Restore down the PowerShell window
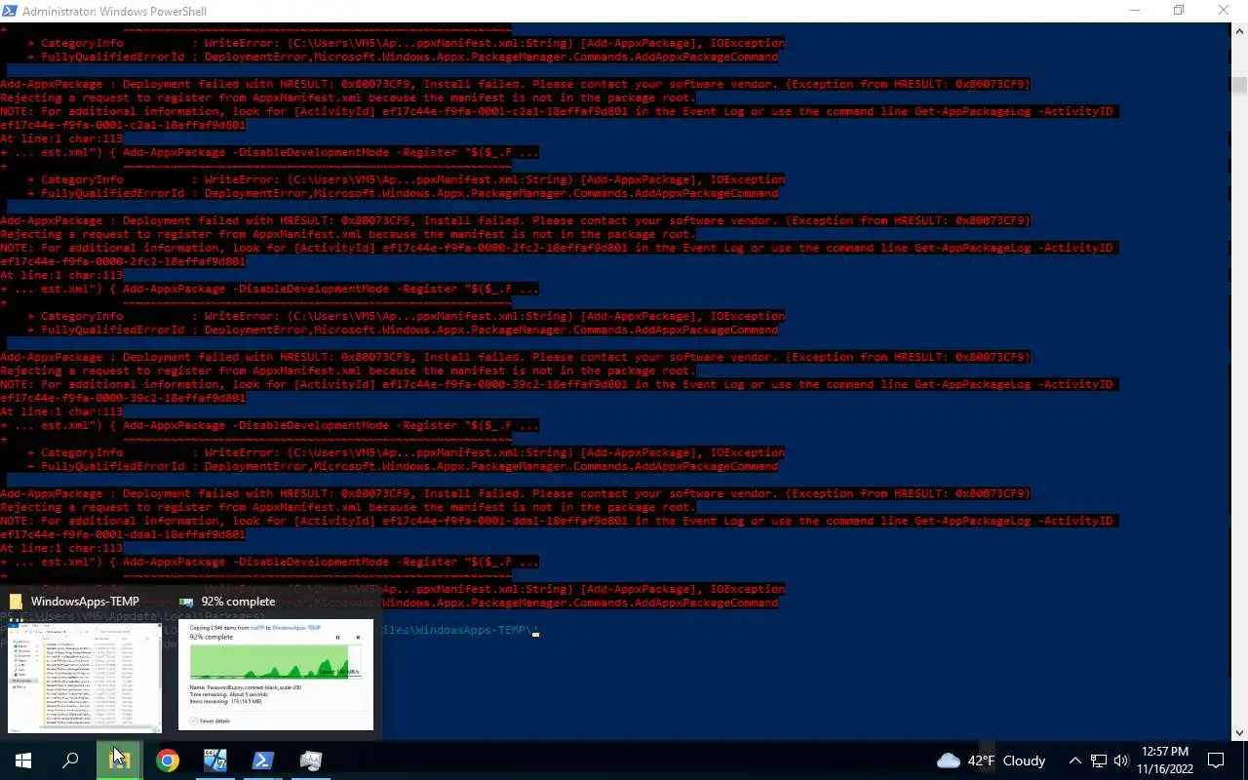The height and width of the screenshot is (780, 1248). (1179, 11)
